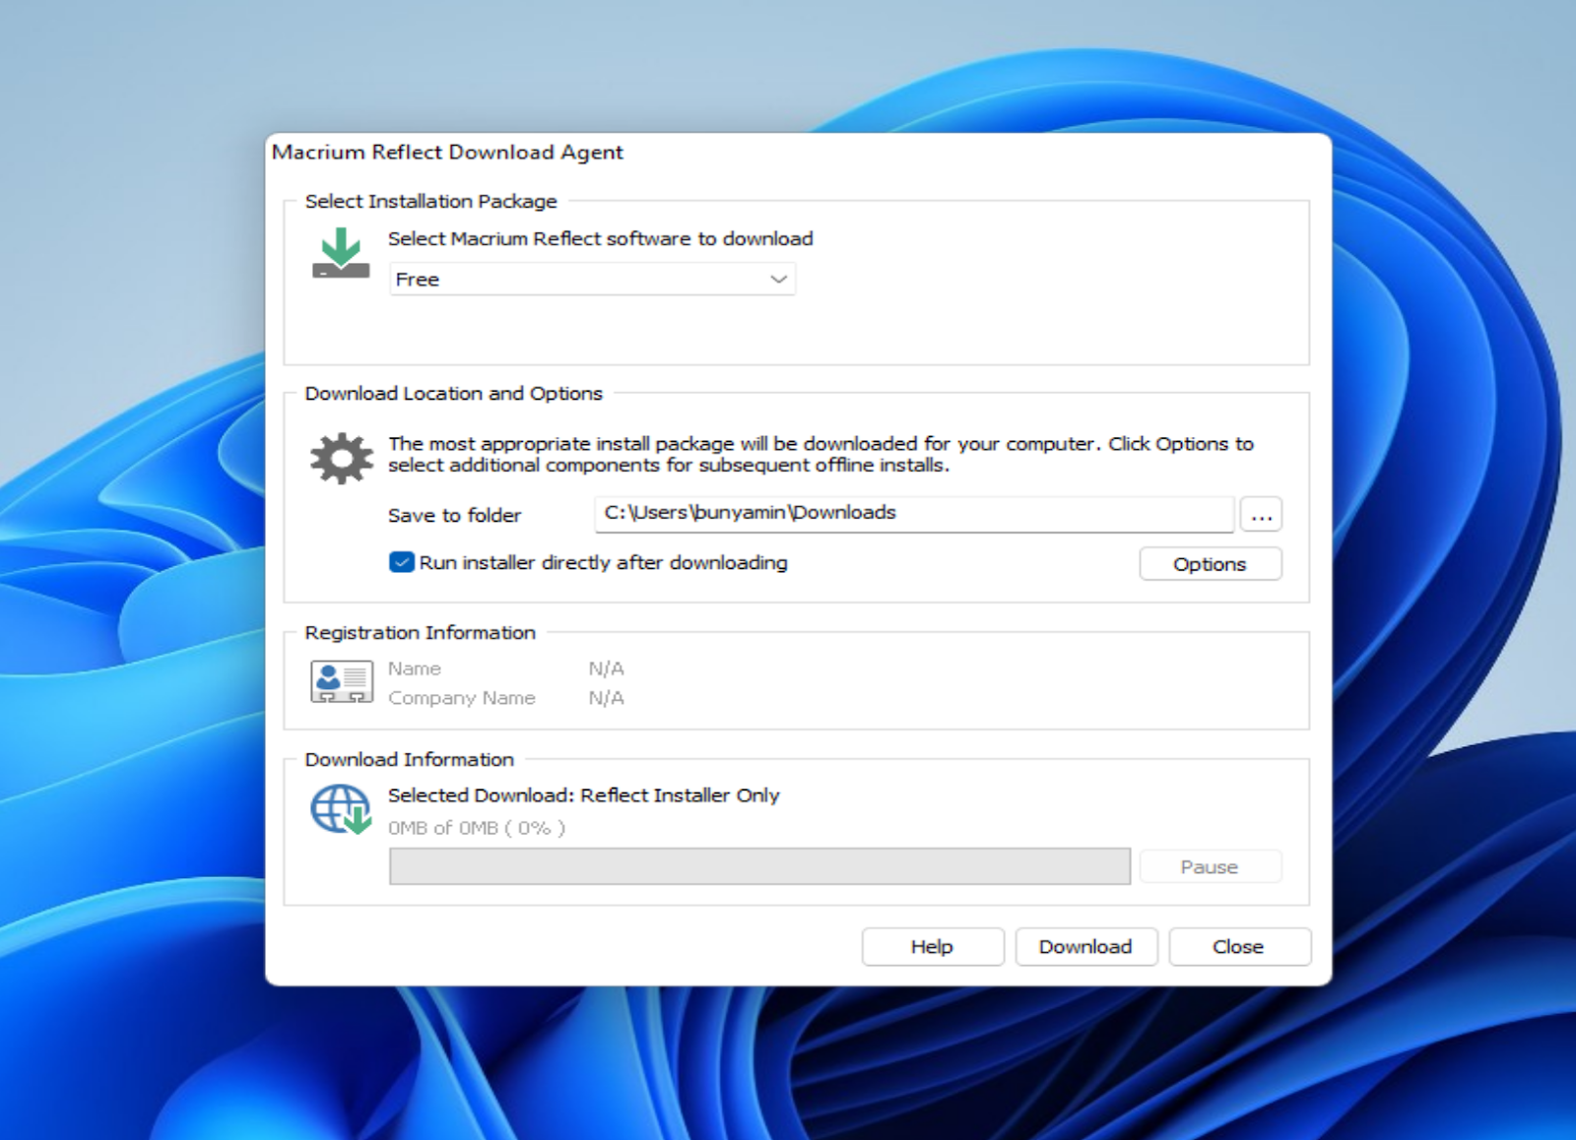Click the 'Company Name' label
The width and height of the screenshot is (1576, 1140).
[x=462, y=698]
